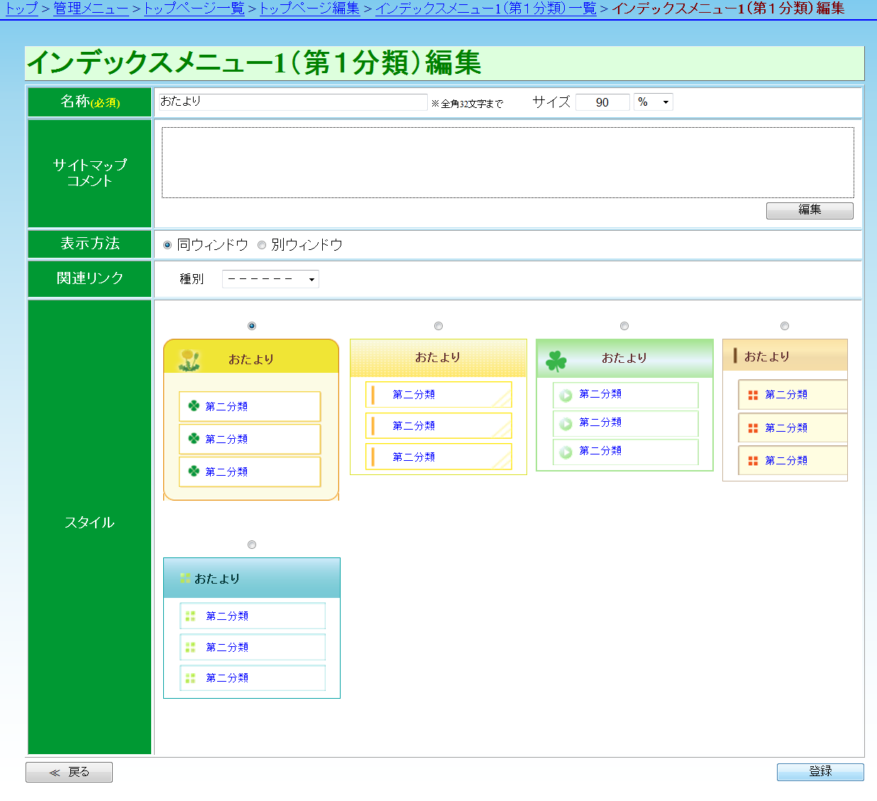This screenshot has height=801, width=877.
Task: Click first green squares bullet in light blue style
Action: point(190,616)
